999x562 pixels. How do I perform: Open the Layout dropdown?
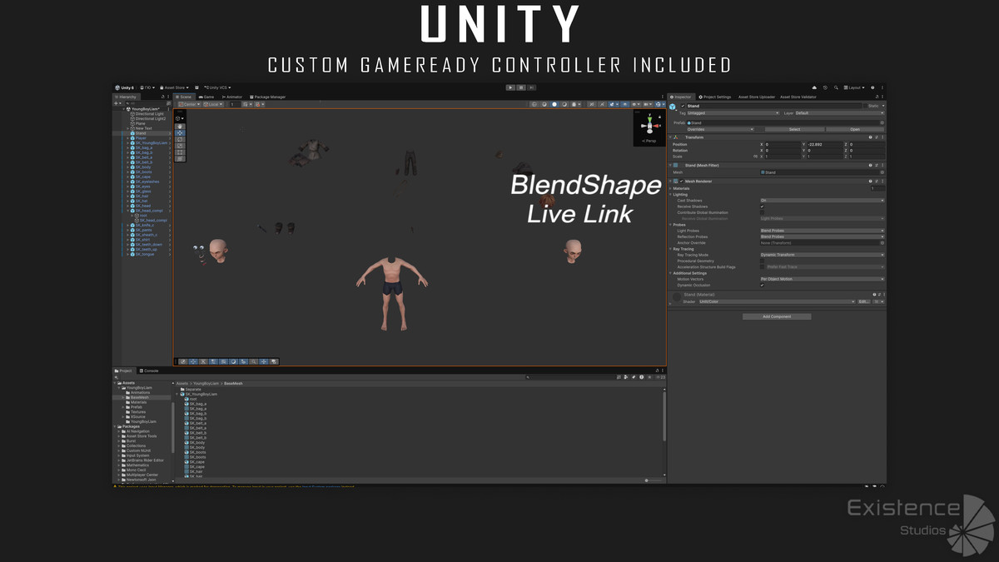point(854,87)
